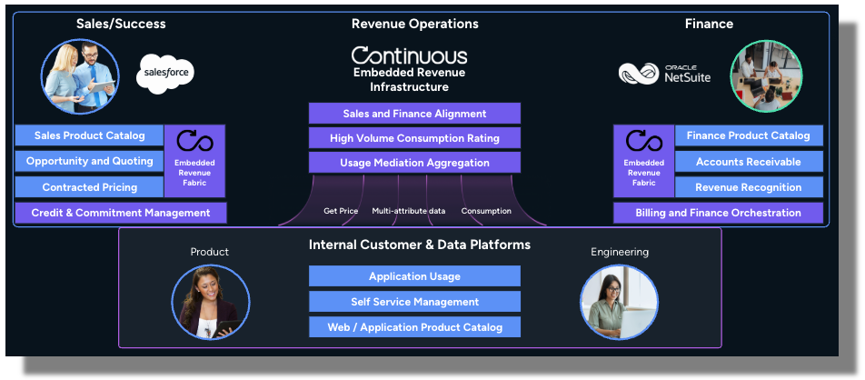Click the Continuous logo at top center

(x=409, y=55)
